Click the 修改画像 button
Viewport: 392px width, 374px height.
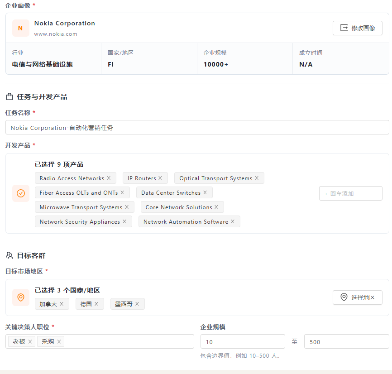coord(357,28)
